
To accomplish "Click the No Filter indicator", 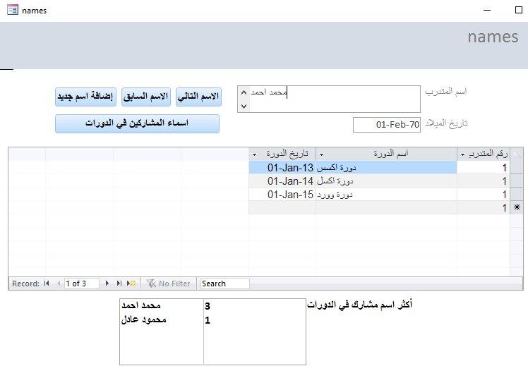I will [169, 283].
